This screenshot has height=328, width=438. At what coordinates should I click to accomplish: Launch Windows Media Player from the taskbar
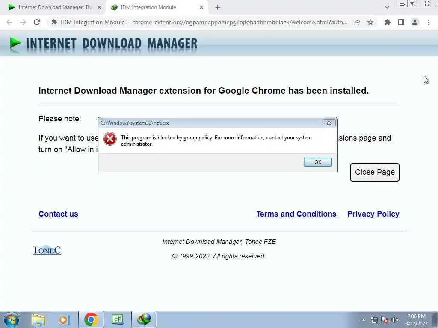coord(64,319)
